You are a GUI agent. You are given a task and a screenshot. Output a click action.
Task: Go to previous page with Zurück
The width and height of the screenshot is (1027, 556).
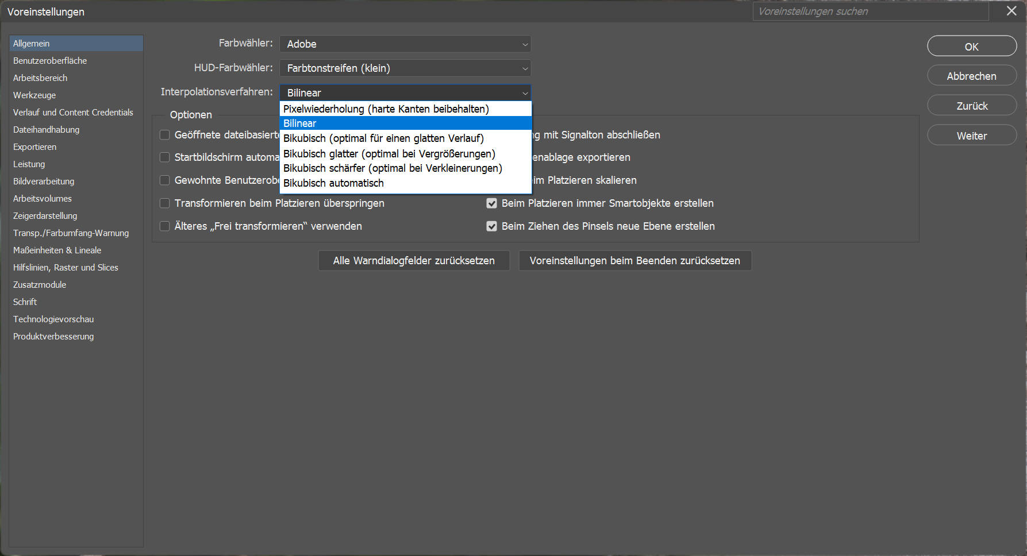tap(972, 106)
